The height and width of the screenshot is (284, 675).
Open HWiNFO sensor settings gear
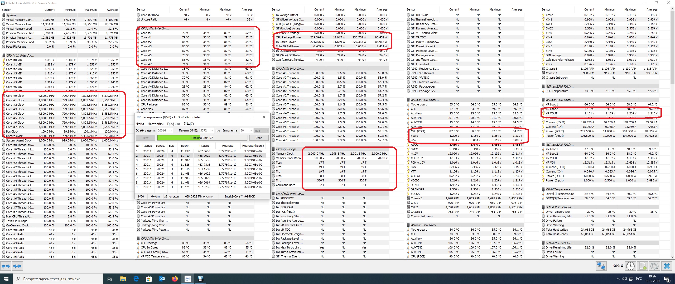pos(654,266)
